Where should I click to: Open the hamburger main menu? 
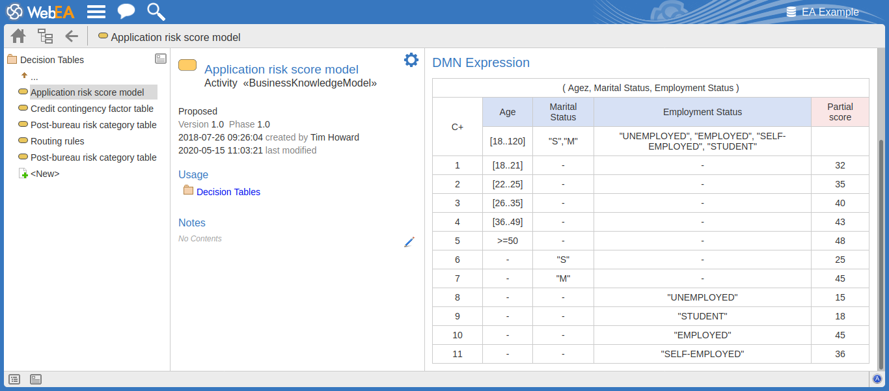click(x=96, y=12)
